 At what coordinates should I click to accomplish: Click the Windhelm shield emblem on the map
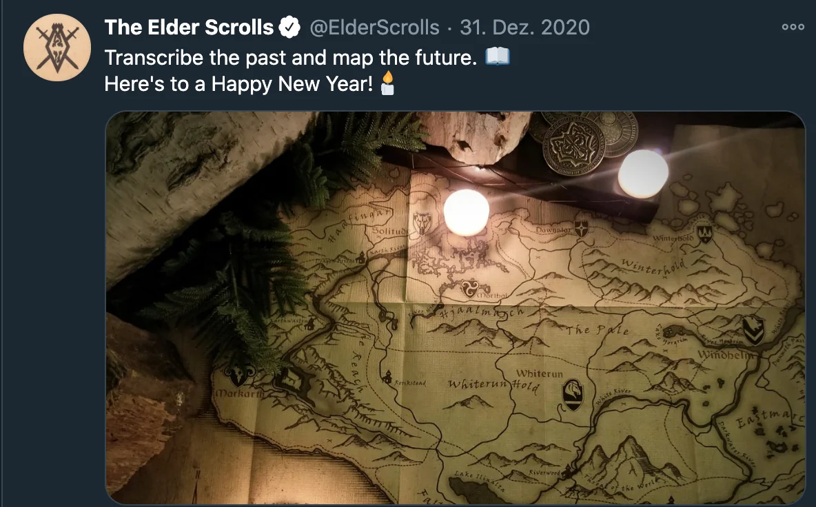753,330
